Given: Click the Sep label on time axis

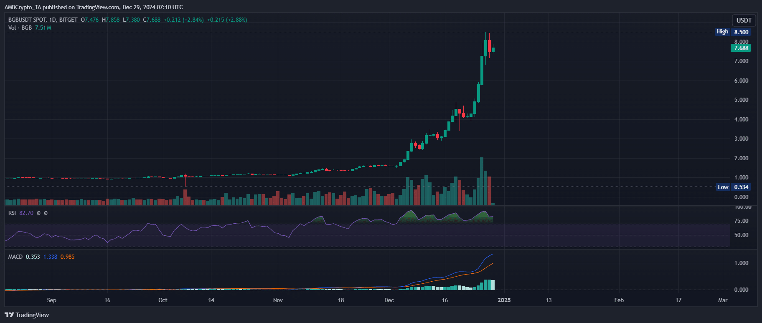Looking at the screenshot, I should point(51,300).
